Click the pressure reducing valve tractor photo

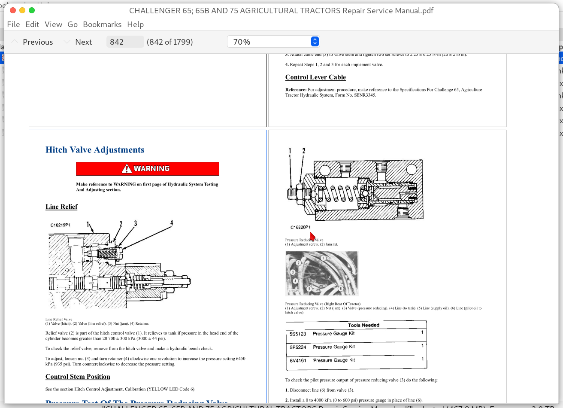(x=321, y=274)
